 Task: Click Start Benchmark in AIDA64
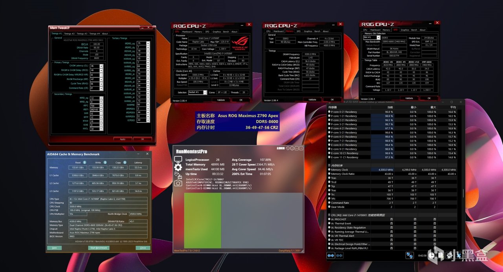99,248
